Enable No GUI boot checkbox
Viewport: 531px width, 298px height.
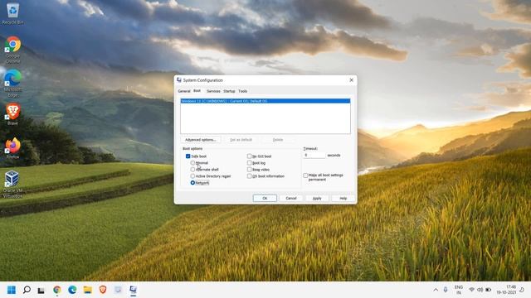pos(249,156)
